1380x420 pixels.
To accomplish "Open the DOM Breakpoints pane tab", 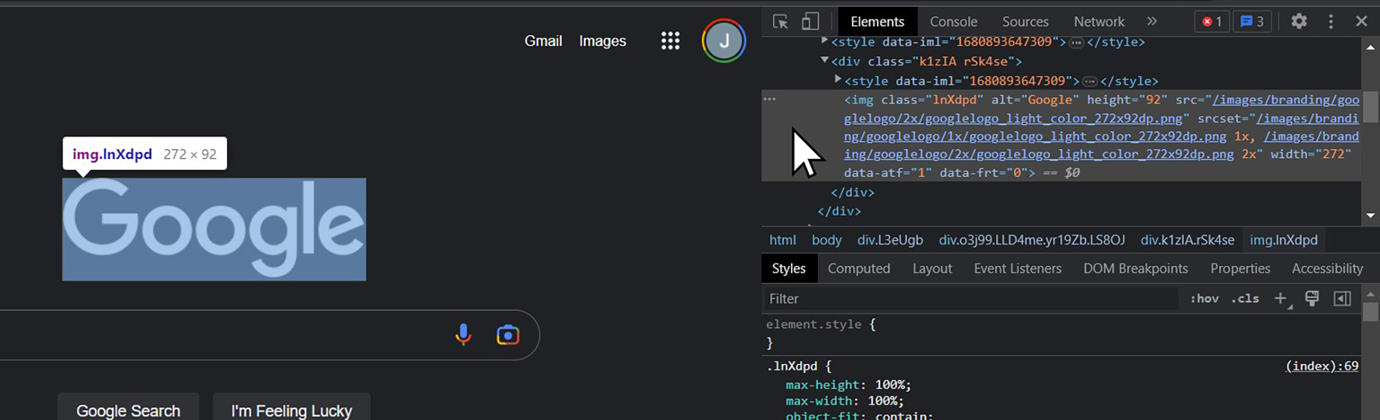I will pyautogui.click(x=1135, y=269).
